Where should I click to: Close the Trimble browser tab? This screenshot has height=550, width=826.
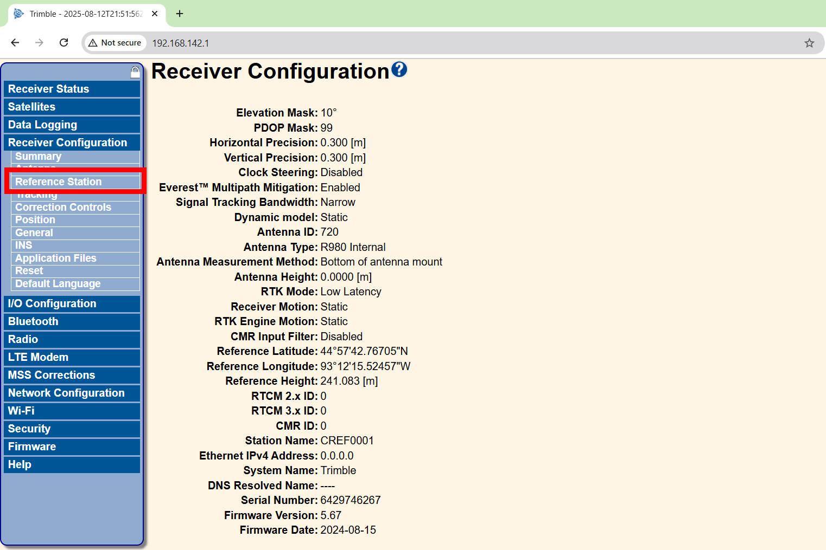tap(155, 14)
